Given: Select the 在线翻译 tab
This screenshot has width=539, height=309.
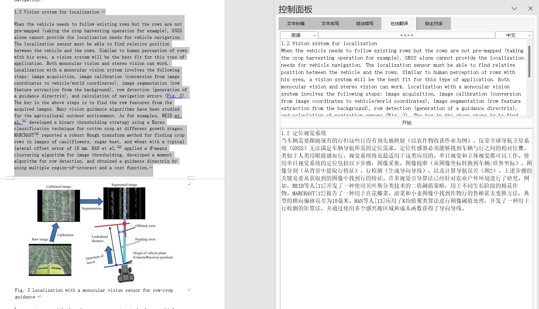Looking at the screenshot, I should tap(399, 24).
